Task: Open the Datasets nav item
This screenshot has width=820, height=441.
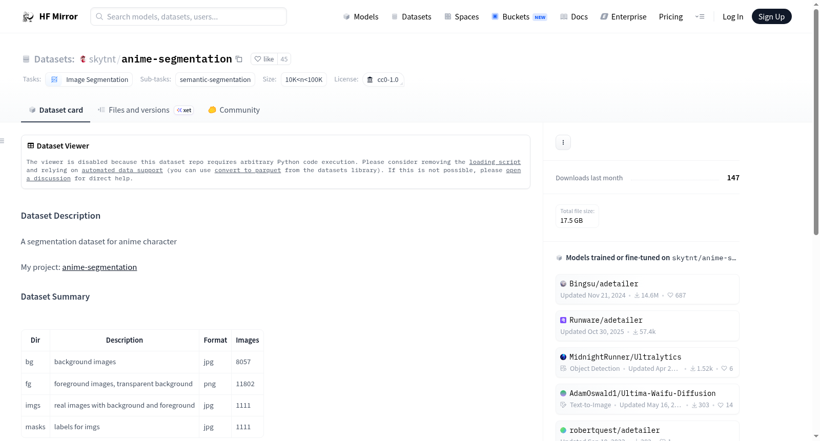Action: [411, 17]
